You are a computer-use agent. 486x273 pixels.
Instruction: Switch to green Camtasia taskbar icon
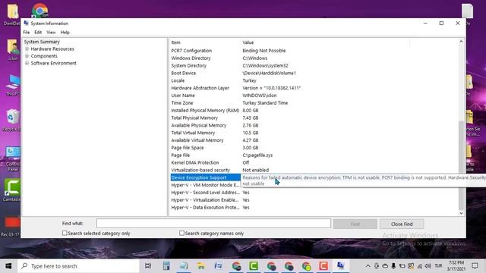coord(254,266)
